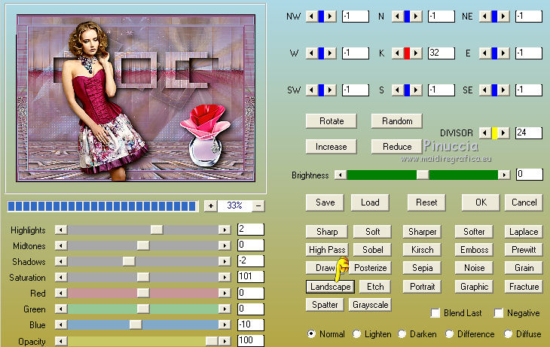Enable the Blend Last checkbox
The image size is (550, 347).
[435, 313]
